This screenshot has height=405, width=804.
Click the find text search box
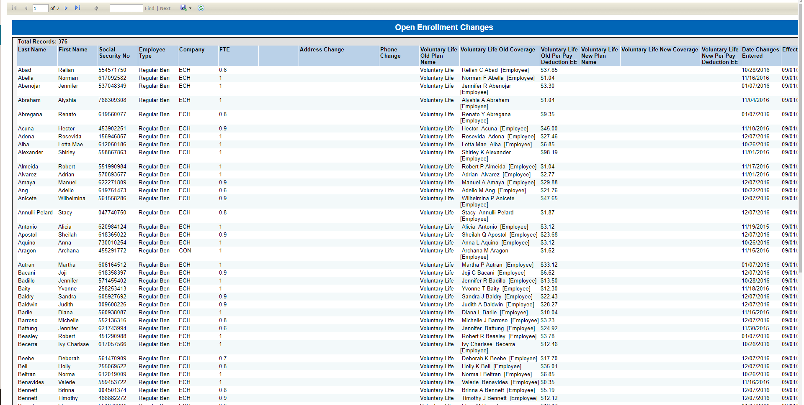126,8
